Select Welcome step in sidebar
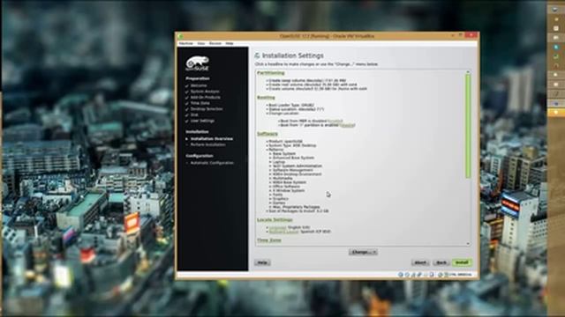Viewport: 565px width, 317px height. click(199, 85)
